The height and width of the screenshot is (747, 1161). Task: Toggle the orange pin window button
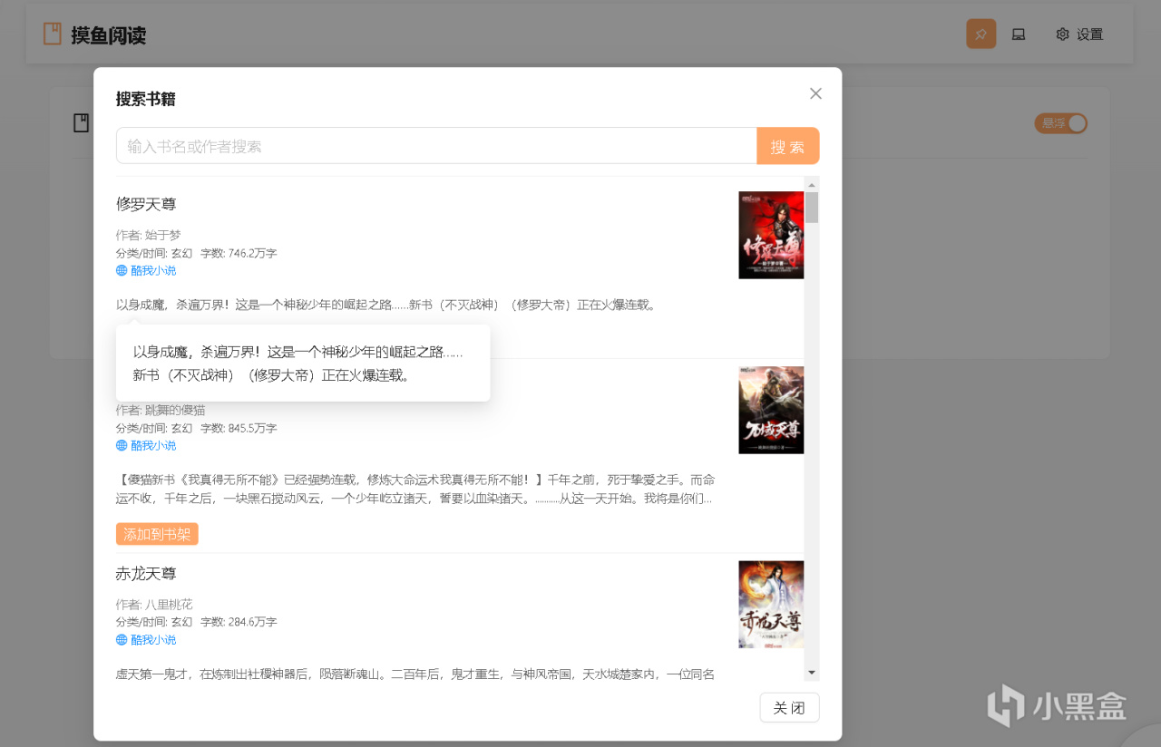(981, 34)
